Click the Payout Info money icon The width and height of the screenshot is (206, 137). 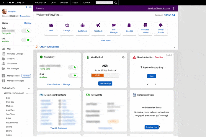point(88,95)
